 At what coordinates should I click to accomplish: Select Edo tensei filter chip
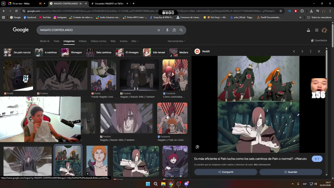[155, 52]
